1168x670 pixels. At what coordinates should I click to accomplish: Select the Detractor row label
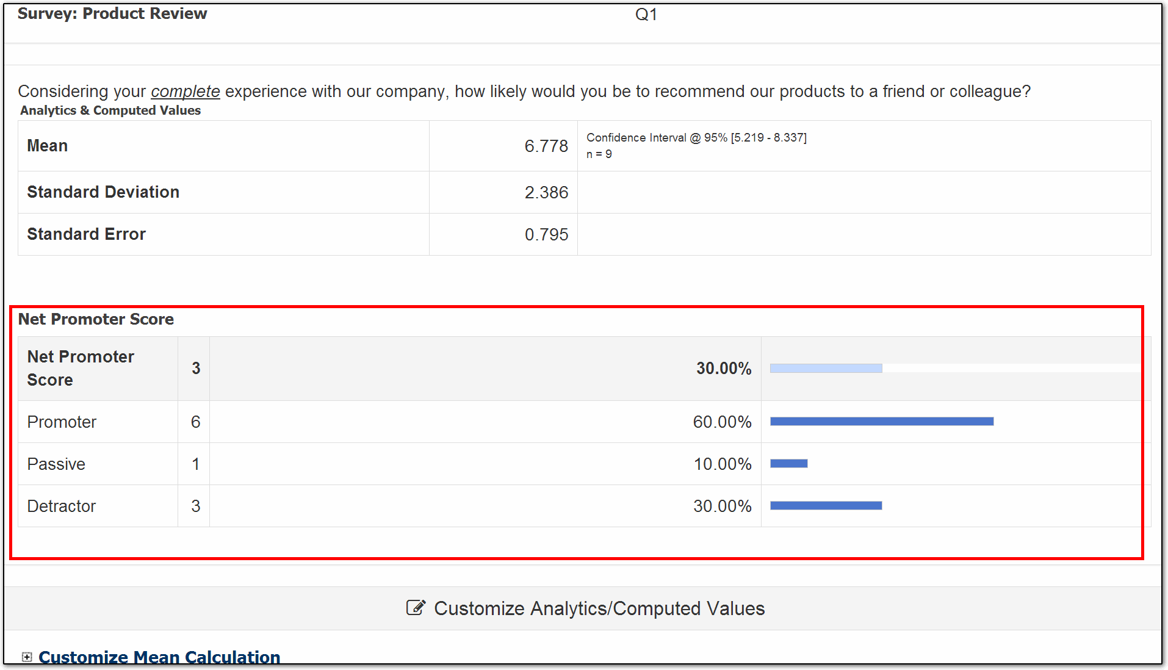(61, 506)
